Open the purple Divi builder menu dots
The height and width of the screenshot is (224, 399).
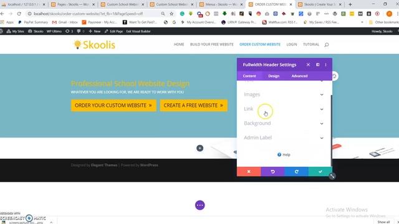coord(199,205)
